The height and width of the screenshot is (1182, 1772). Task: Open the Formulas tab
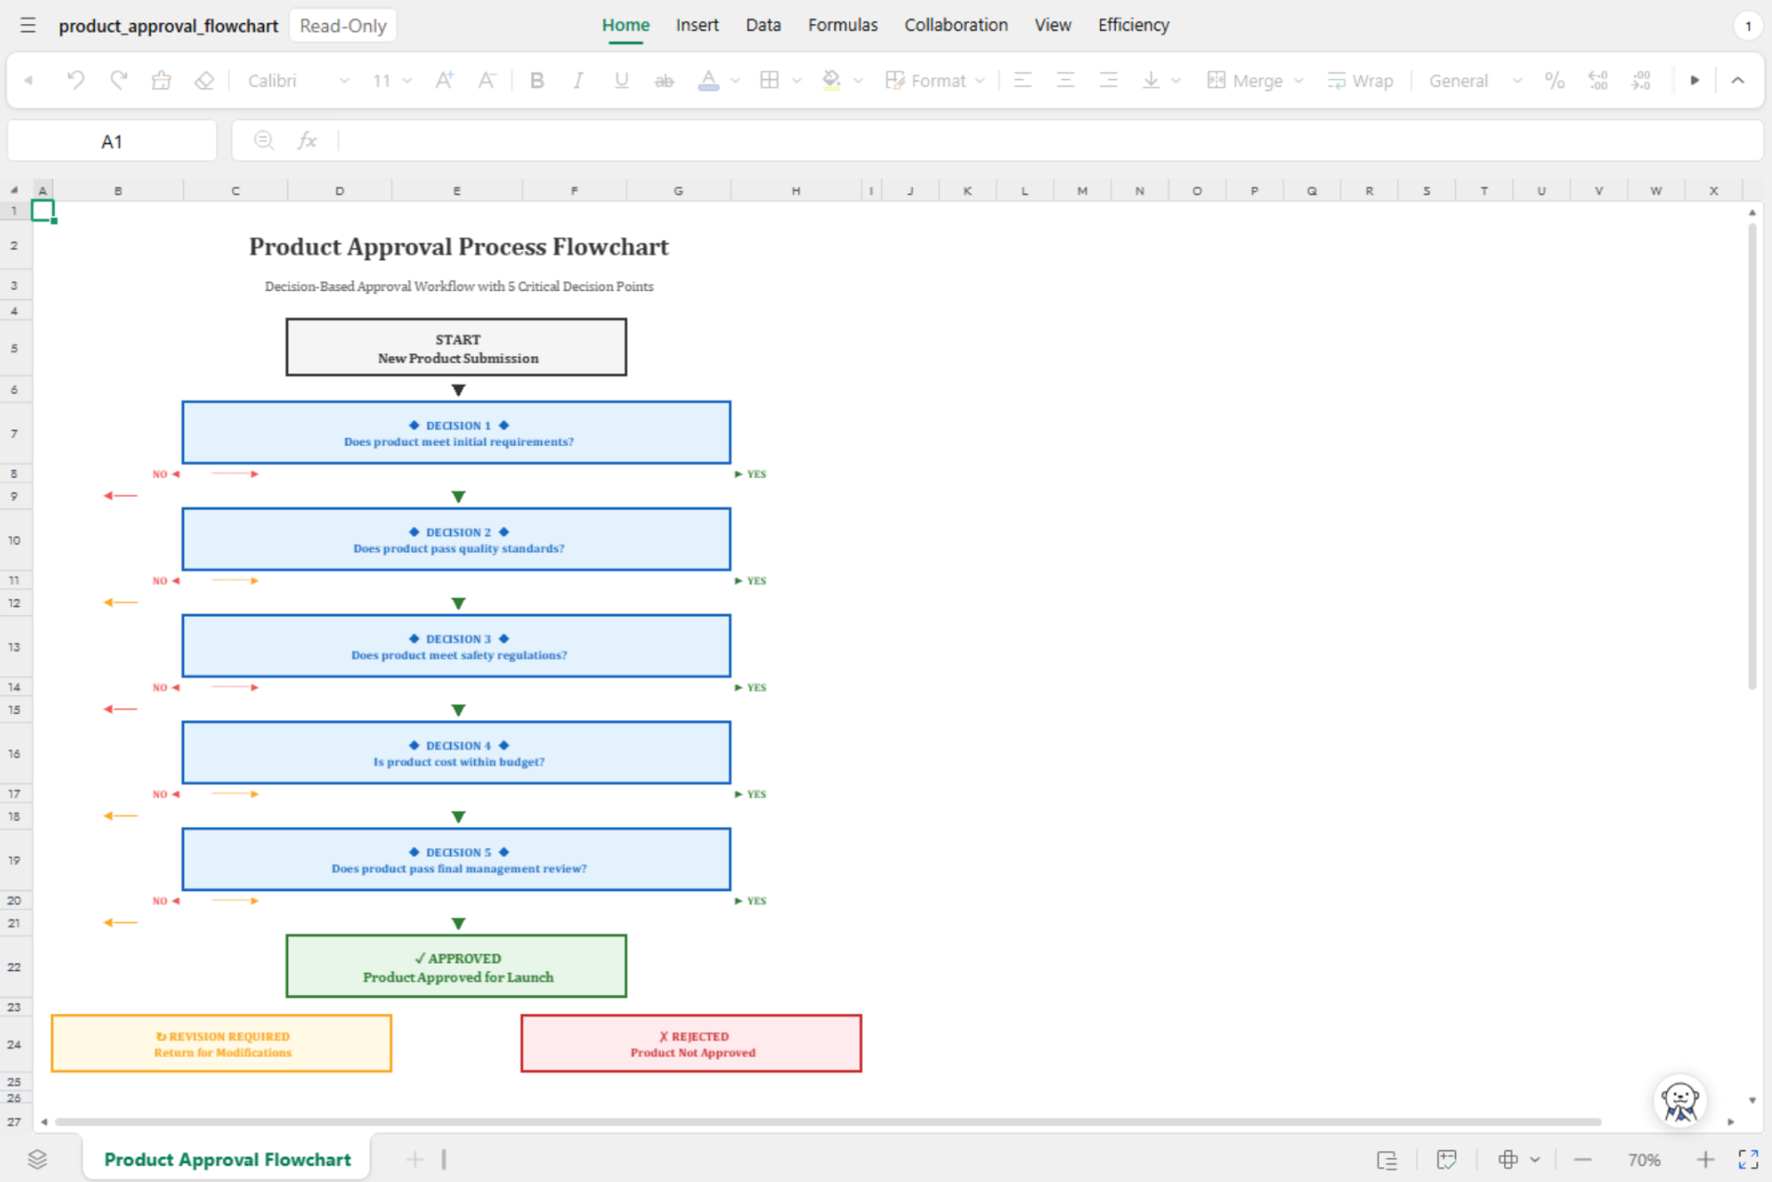coord(842,25)
